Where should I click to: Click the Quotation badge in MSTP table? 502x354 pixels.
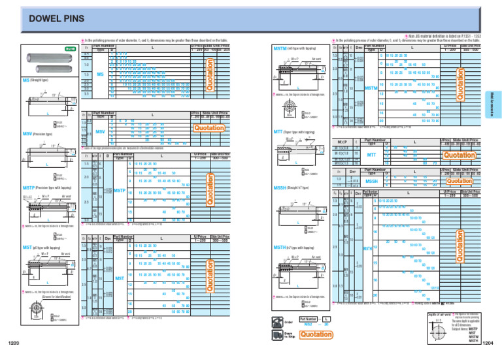click(210, 189)
